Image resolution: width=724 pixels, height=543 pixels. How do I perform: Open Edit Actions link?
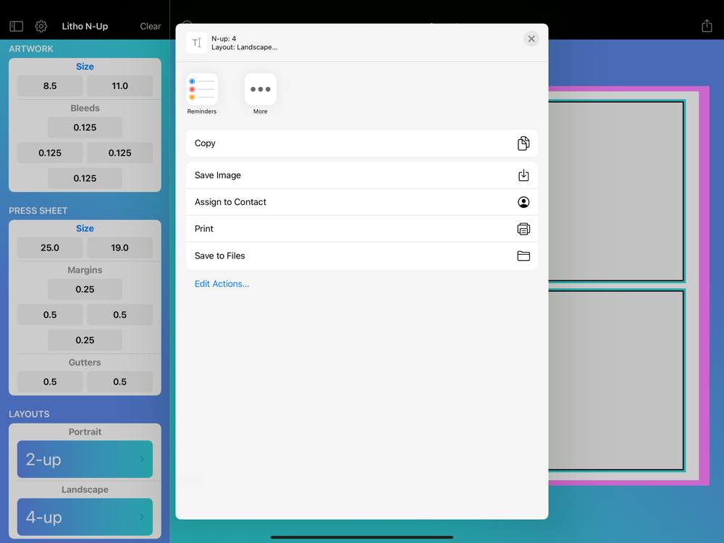point(222,284)
